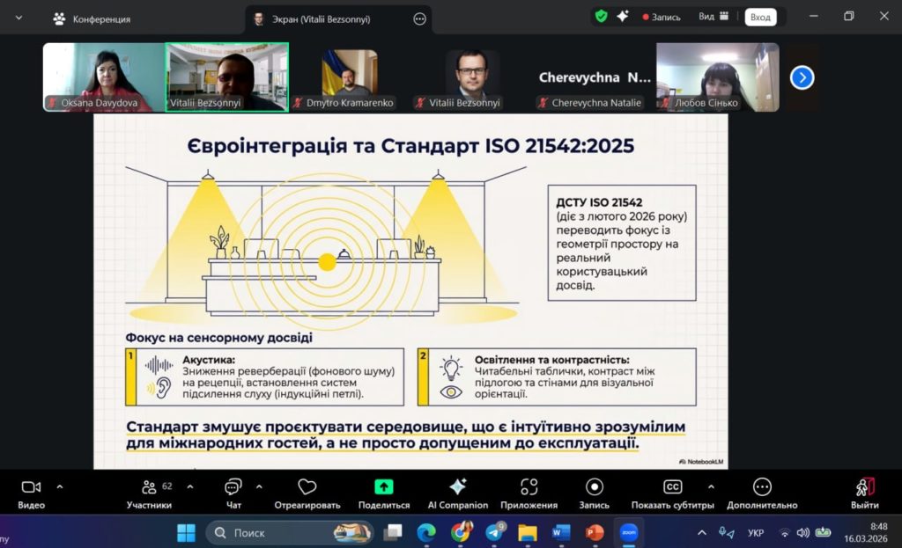The image size is (902, 548).
Task: Open the Вид view menu
Action: pos(713,16)
